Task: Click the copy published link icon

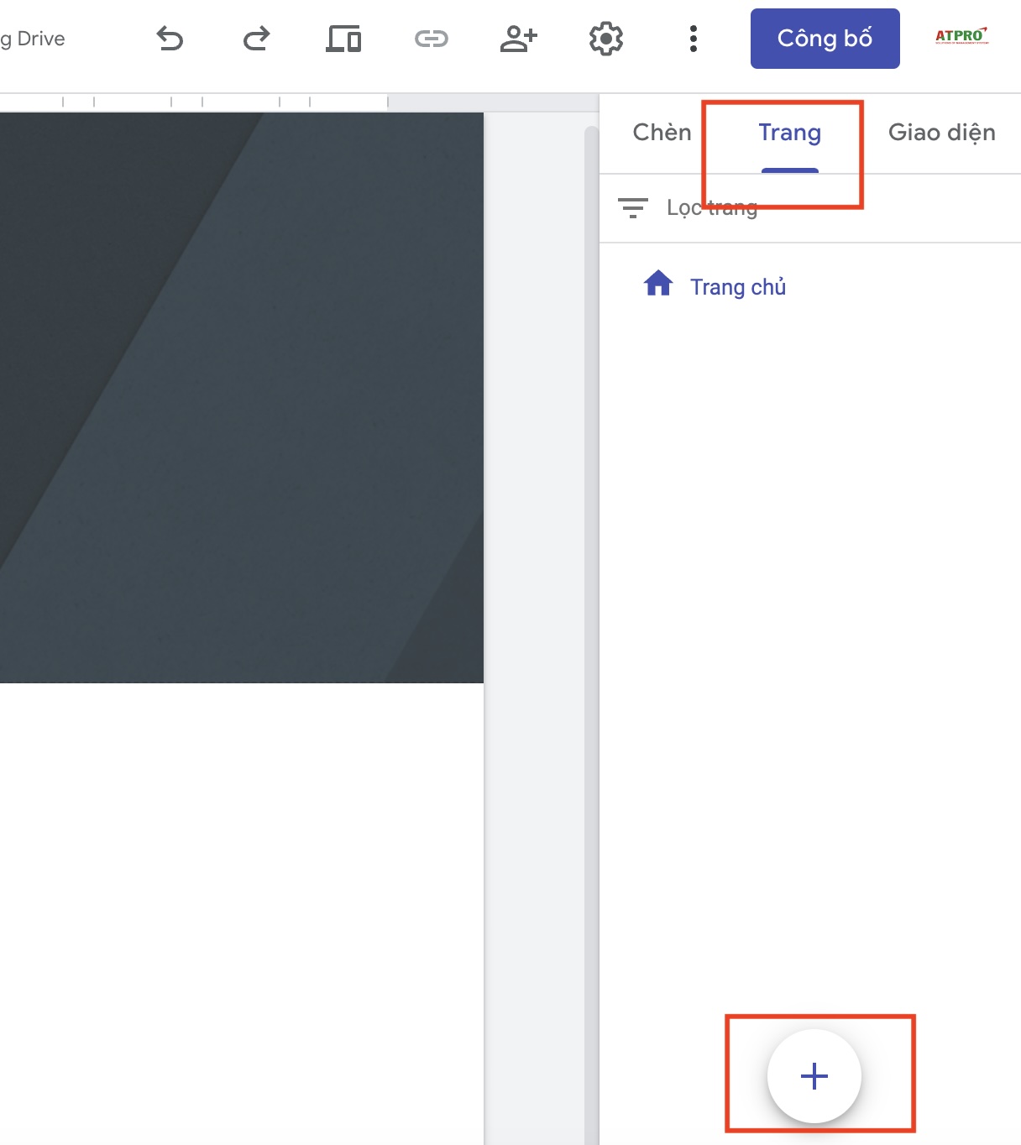Action: click(x=432, y=39)
